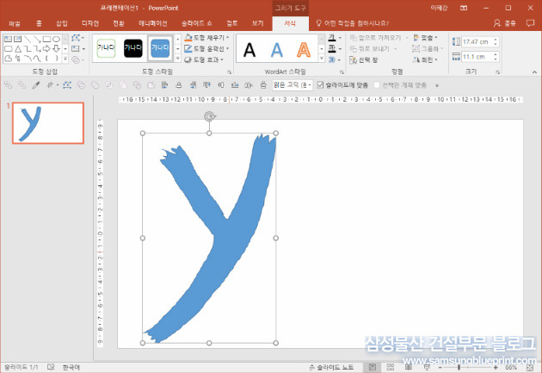
Task: Toggle Align Selected Objects checkbox
Action: pos(377,84)
